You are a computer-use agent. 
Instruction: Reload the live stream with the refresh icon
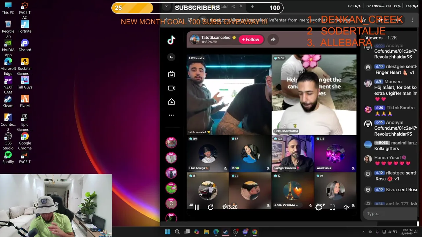tap(211, 207)
